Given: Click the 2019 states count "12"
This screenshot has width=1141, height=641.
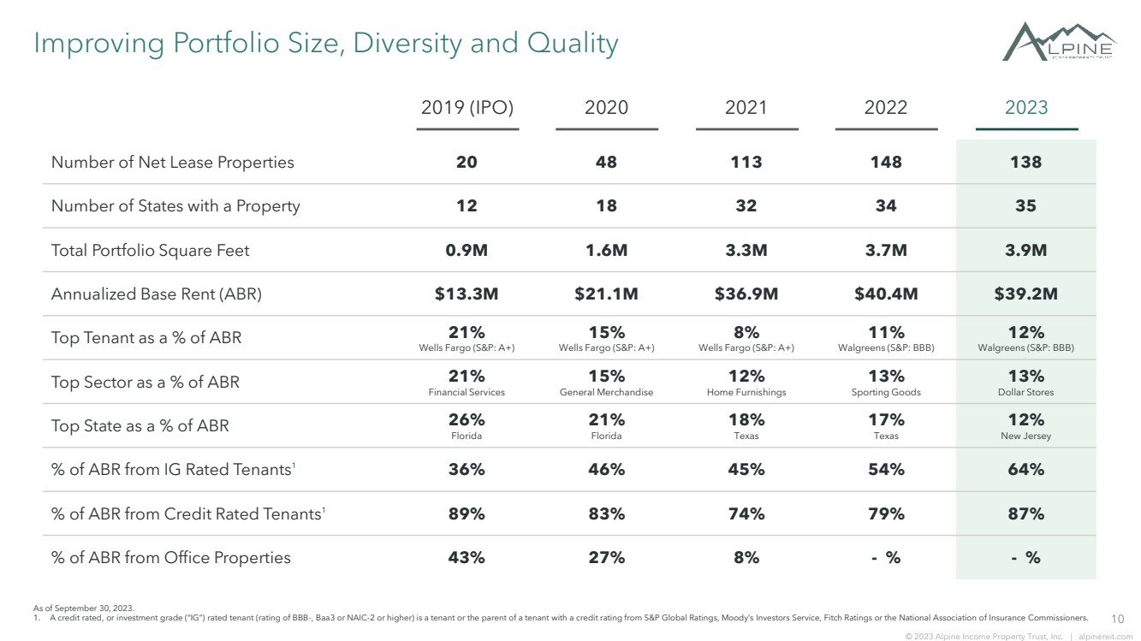Looking at the screenshot, I should (x=467, y=206).
